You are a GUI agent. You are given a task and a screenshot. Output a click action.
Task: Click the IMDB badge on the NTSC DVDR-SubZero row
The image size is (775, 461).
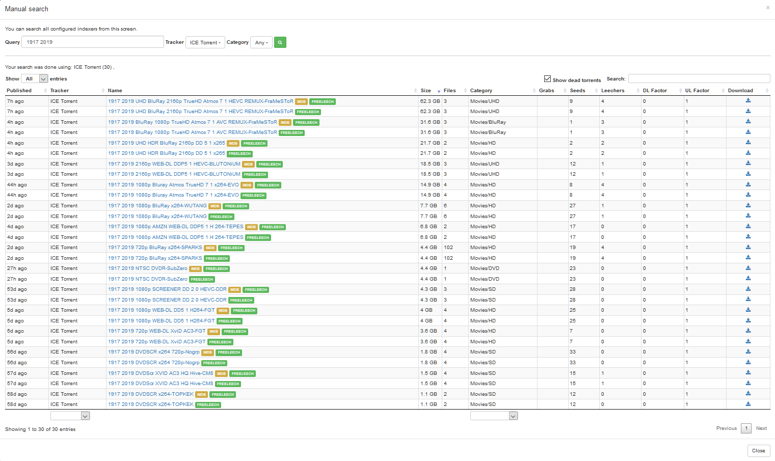click(195, 268)
